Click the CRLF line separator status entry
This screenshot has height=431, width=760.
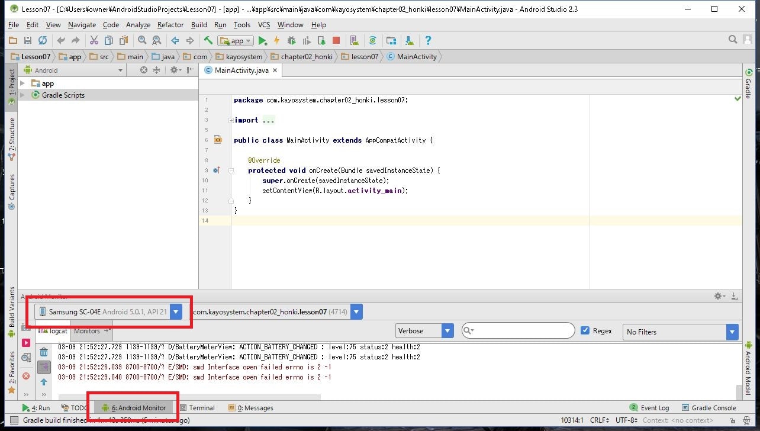tap(599, 420)
